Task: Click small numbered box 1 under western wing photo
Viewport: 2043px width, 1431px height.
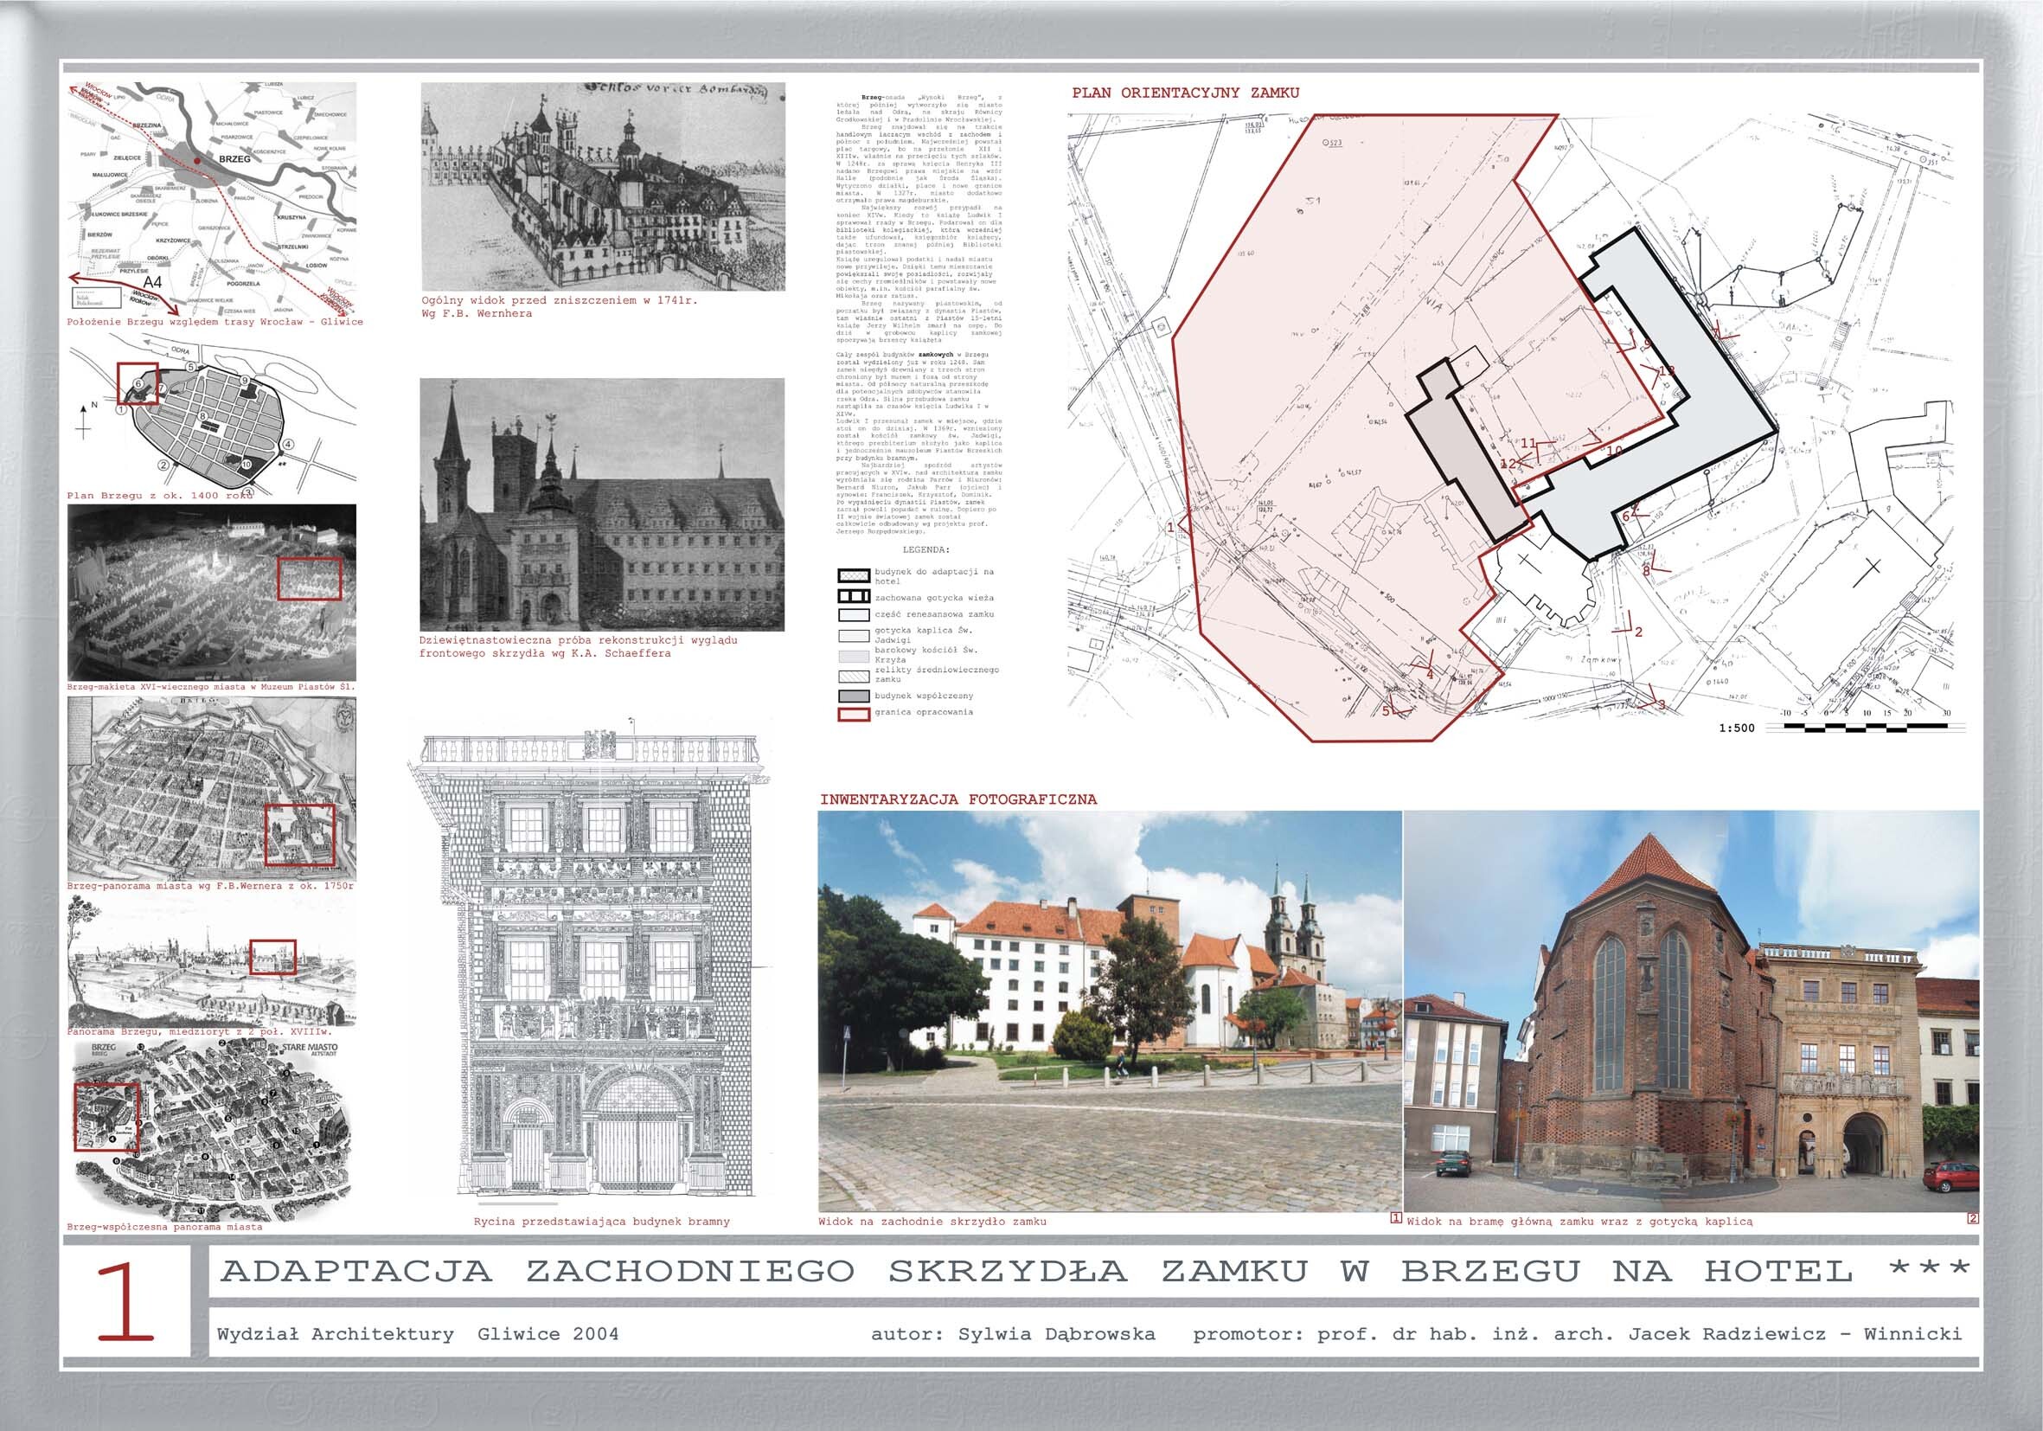Action: click(x=1396, y=1219)
